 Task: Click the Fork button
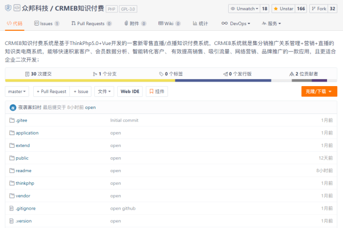coord(319,9)
